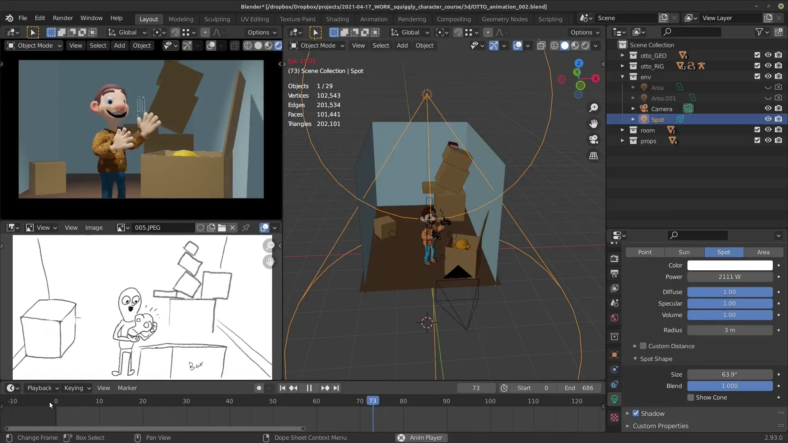Switch to the Animation workspace tab

pyautogui.click(x=373, y=19)
